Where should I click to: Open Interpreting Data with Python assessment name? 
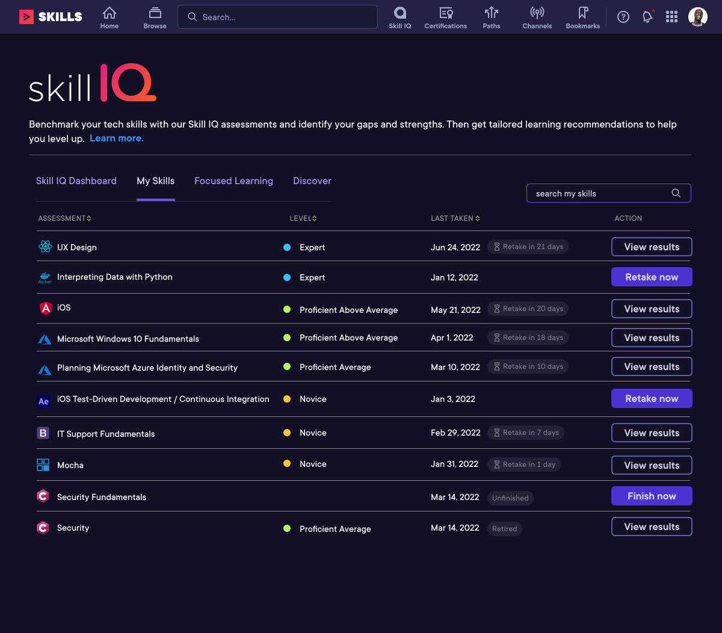tap(115, 277)
